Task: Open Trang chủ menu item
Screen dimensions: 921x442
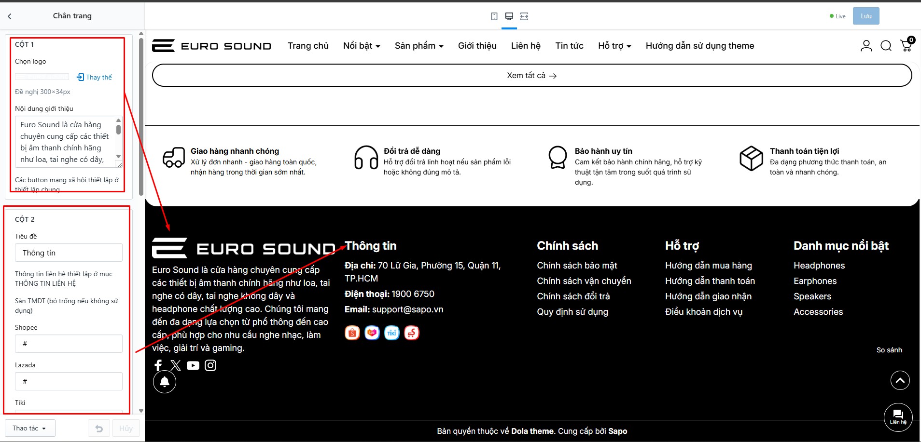Action: (x=308, y=46)
